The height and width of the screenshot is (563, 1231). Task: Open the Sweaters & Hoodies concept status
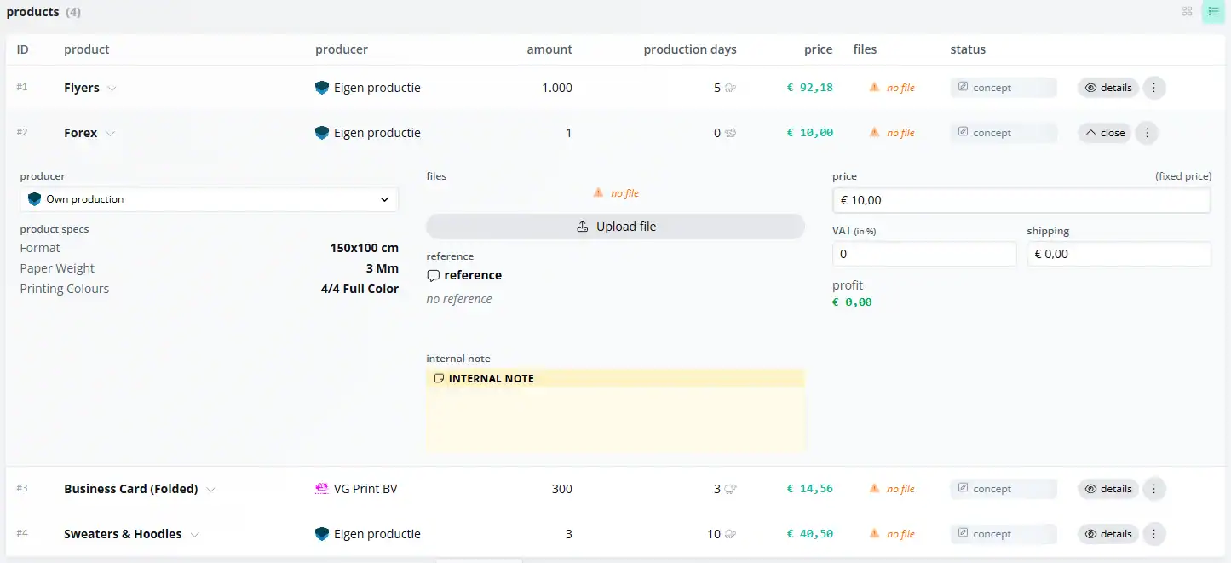(x=1004, y=534)
